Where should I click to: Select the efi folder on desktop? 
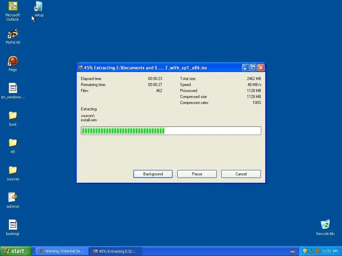(13, 146)
